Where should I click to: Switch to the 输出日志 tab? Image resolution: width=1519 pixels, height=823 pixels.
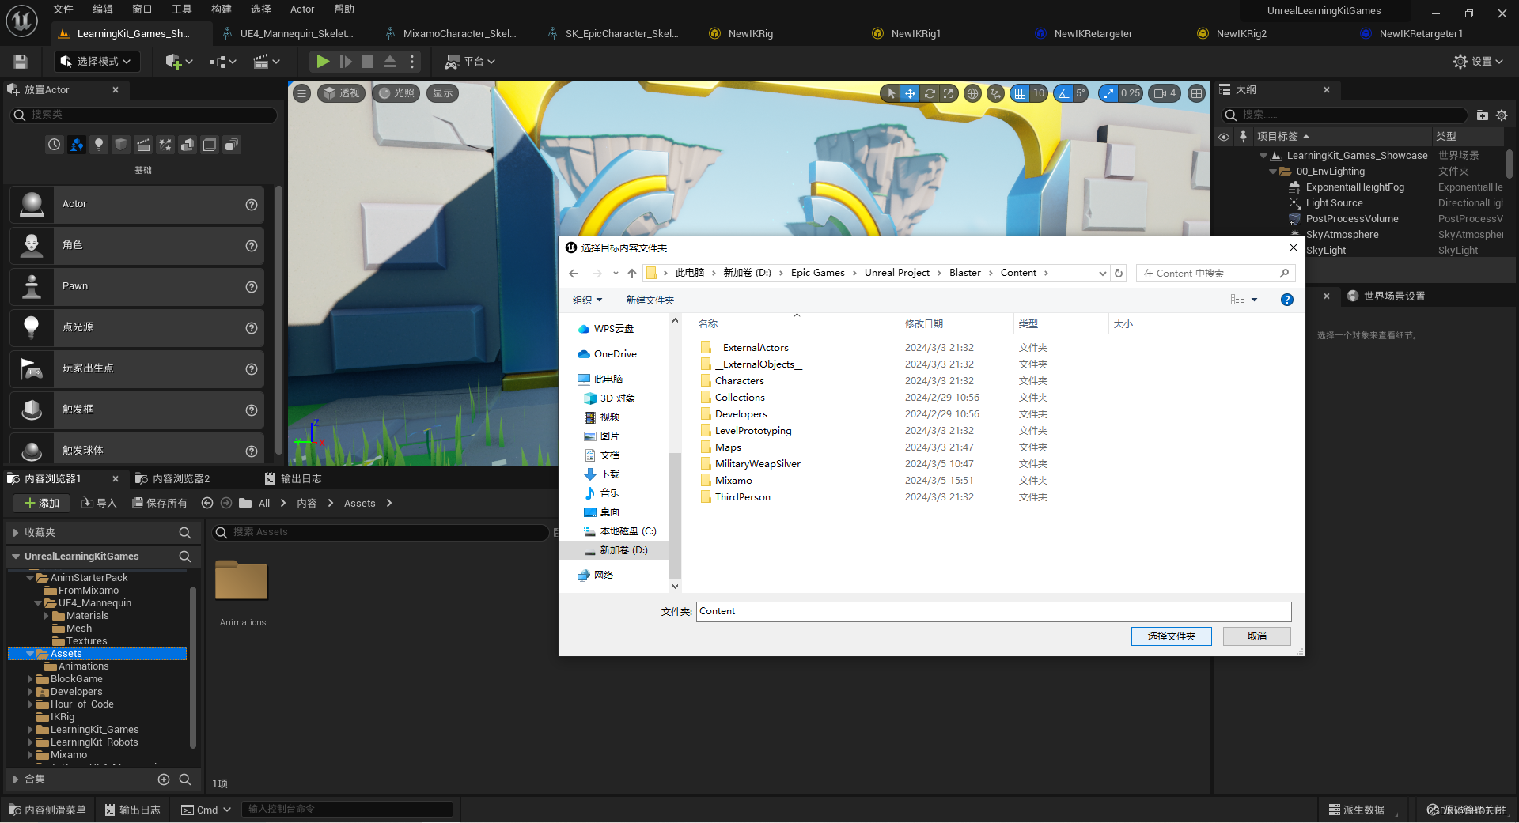[x=293, y=479]
